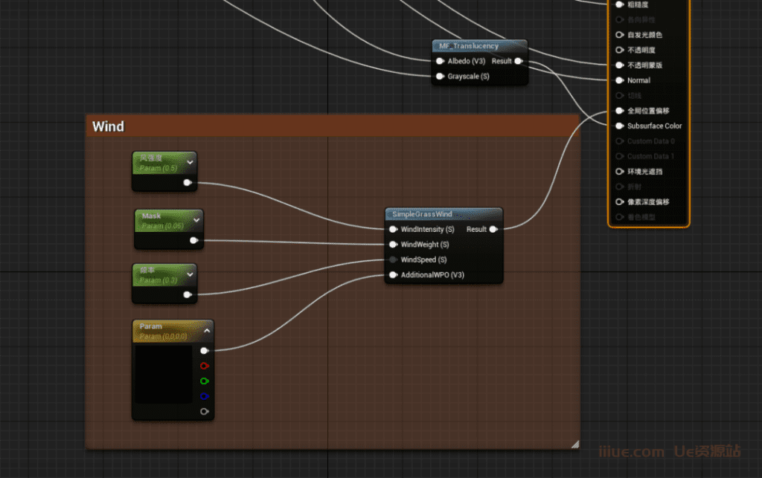This screenshot has width=762, height=478.
Task: Collapse the 风强度 parameter node with its chevron
Action: pos(190,161)
